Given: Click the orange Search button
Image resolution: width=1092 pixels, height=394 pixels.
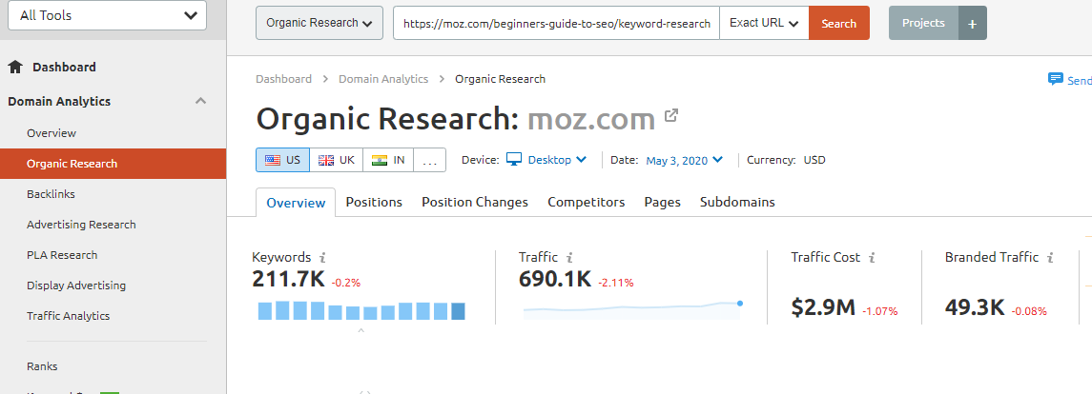Looking at the screenshot, I should click(x=839, y=23).
